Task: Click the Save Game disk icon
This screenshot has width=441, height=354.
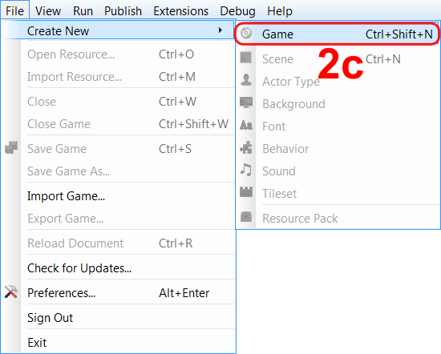Action: pos(11,147)
